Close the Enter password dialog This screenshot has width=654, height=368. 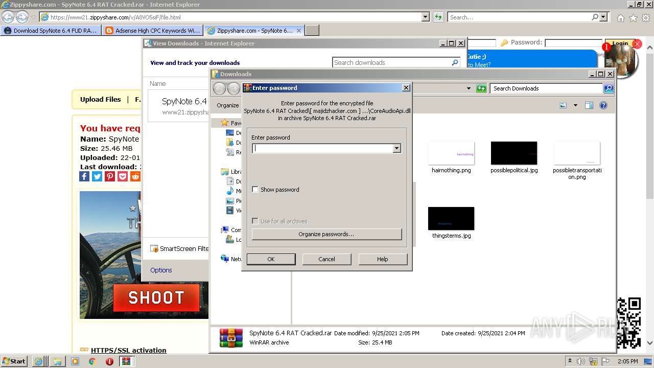pos(406,88)
